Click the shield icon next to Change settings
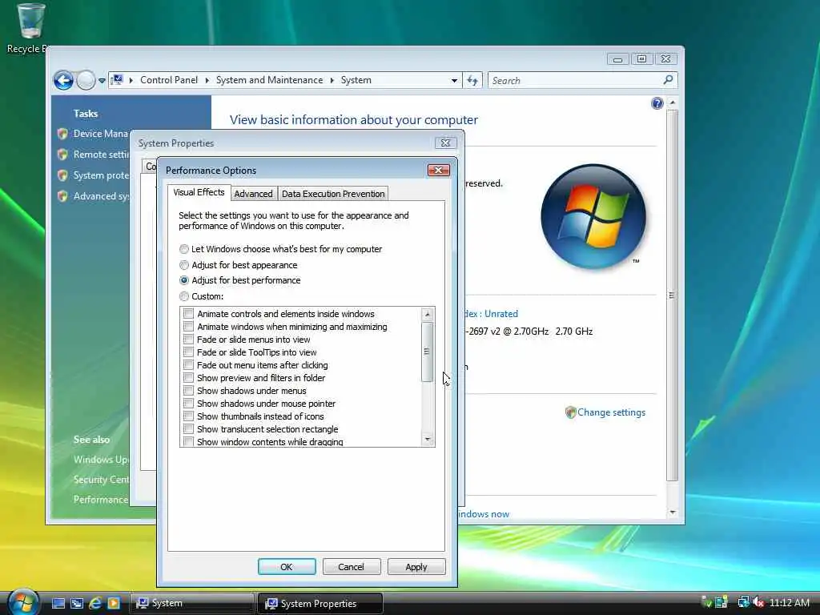The height and width of the screenshot is (615, 820). [x=570, y=412]
